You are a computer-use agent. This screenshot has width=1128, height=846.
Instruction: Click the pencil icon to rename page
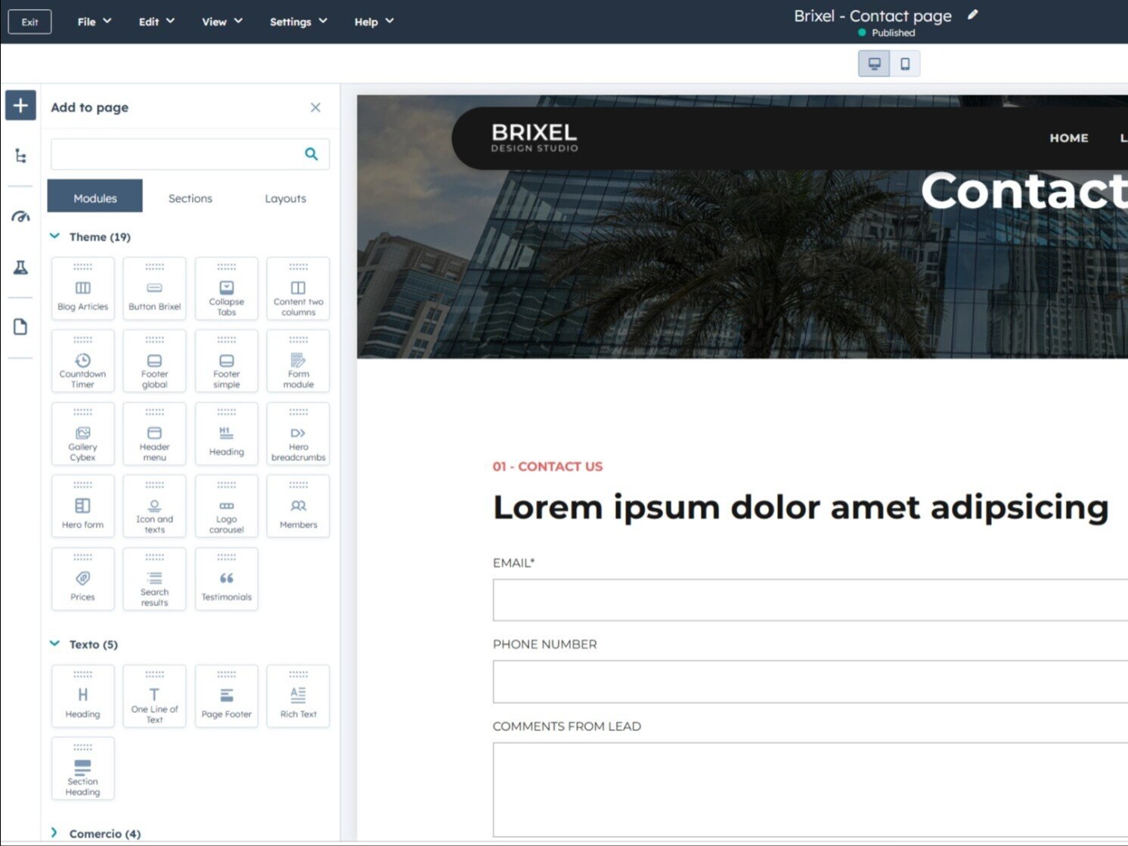point(972,15)
